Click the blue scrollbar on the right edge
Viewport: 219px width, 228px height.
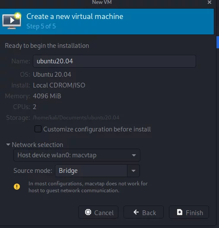point(218,42)
